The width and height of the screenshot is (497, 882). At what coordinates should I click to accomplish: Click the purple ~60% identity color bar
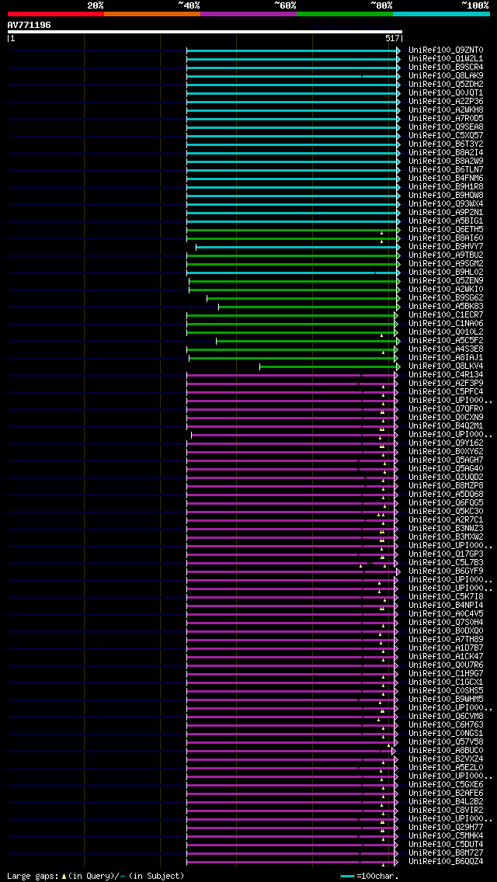(248, 13)
